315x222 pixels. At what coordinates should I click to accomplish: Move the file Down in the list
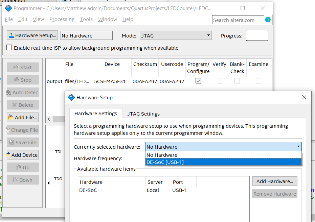click(22, 180)
